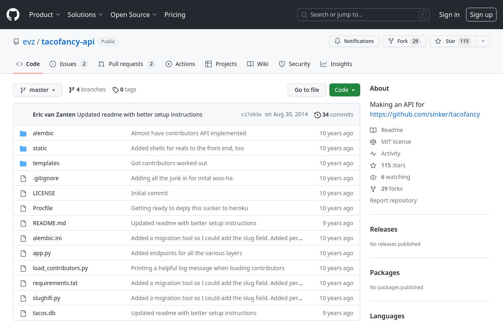Viewport: 503px width, 324px height.
Task: Click the GitHub logo icon
Action: coord(13,15)
